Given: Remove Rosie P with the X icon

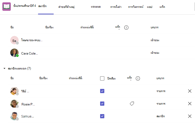Looking at the screenshot, I should 190,104.
